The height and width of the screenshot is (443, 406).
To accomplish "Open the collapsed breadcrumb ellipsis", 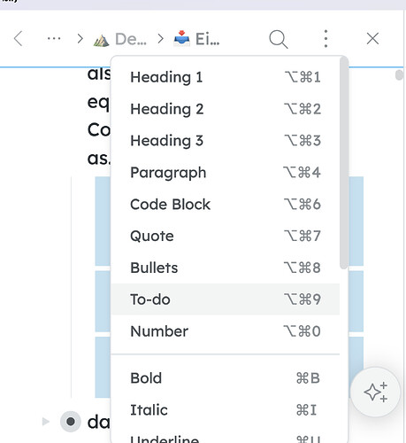I will pyautogui.click(x=54, y=39).
